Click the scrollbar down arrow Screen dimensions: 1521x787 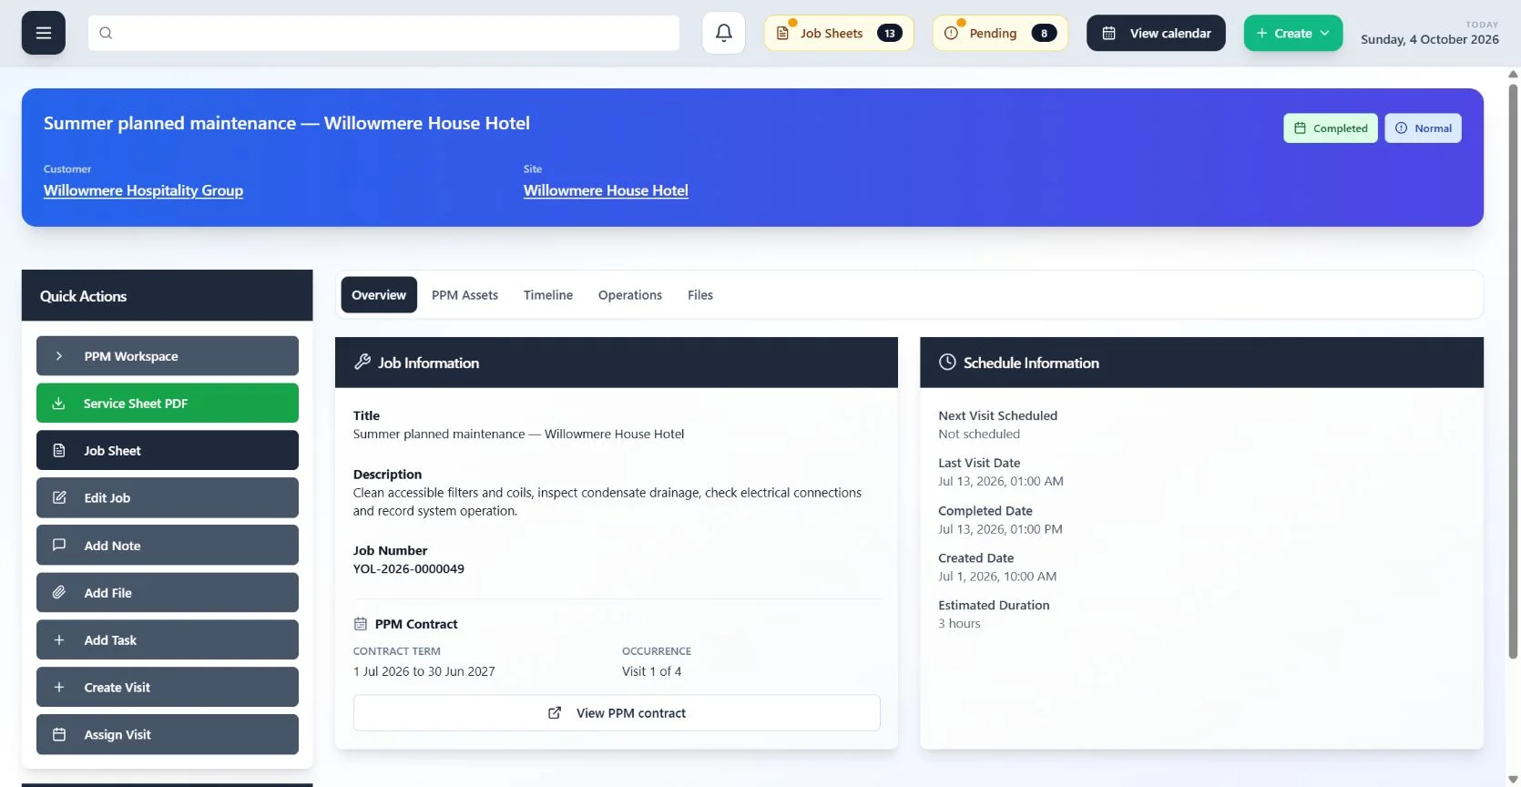click(x=1514, y=780)
